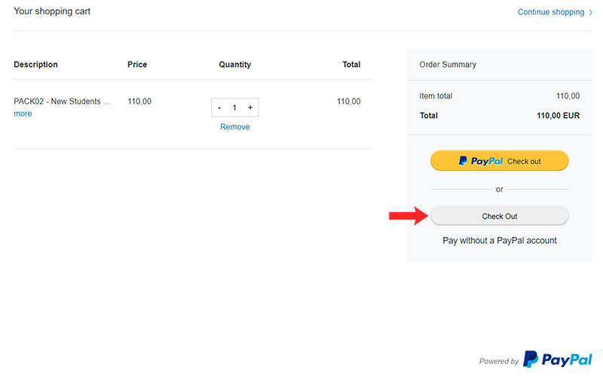Click the yellow PayPal Check out button
This screenshot has height=379, width=603.
coord(499,161)
